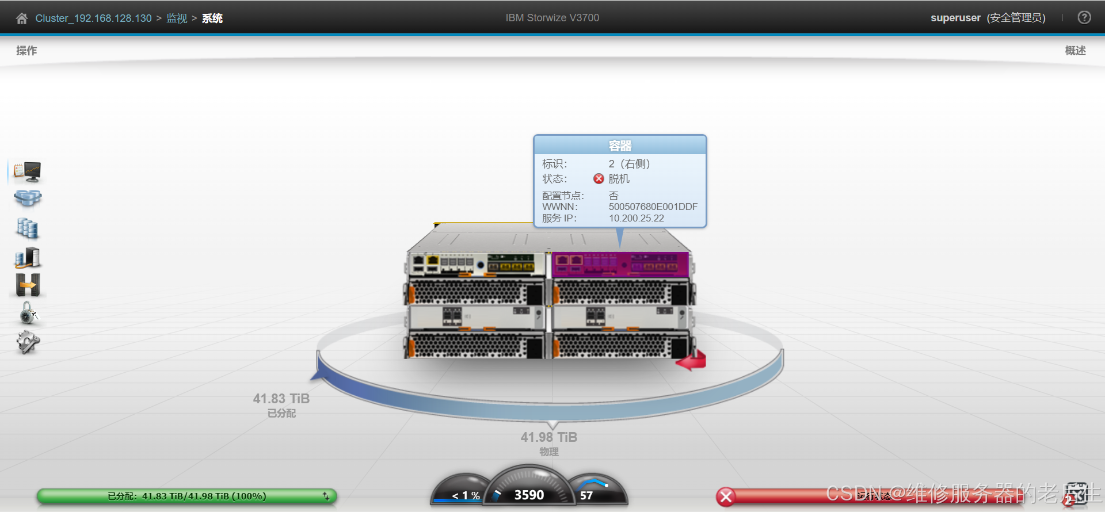
Task: Click the red arrow beside the enclosure
Action: point(692,361)
